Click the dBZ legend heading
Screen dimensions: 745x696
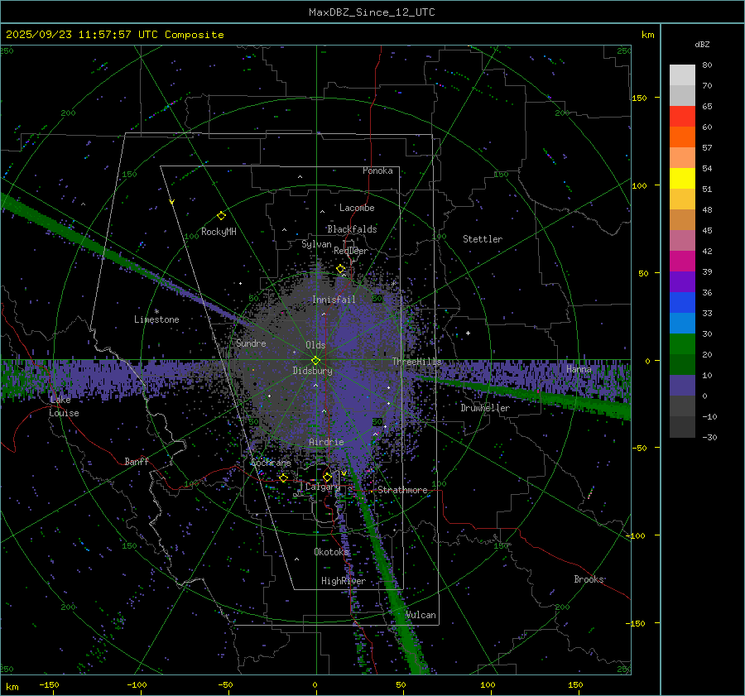point(701,44)
